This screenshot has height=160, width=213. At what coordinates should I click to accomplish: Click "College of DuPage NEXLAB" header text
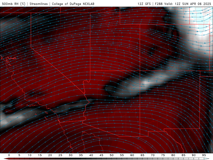pyautogui.click(x=73, y=4)
